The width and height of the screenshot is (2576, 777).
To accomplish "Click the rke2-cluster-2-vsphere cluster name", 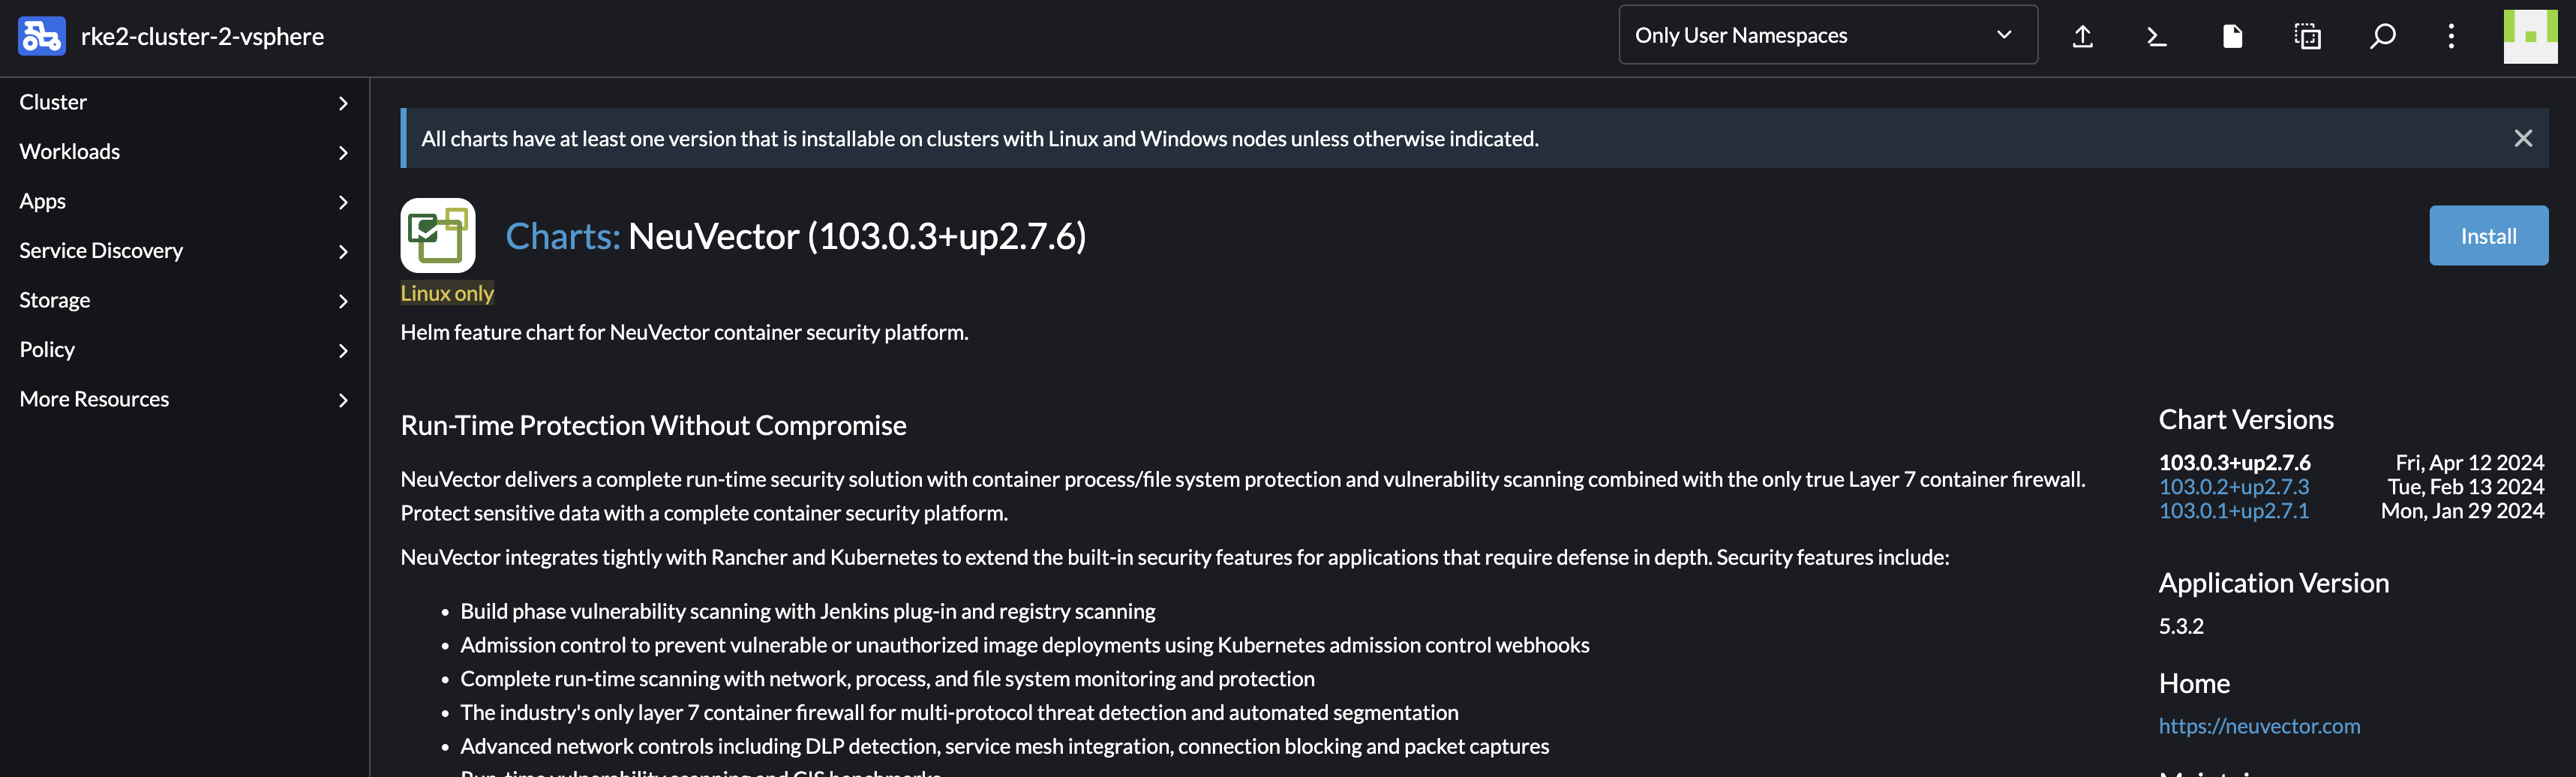I will [202, 36].
